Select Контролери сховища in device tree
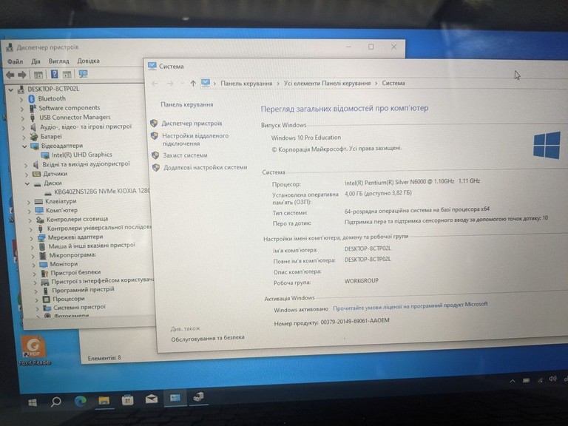This screenshot has height=426, width=568. pos(77,219)
